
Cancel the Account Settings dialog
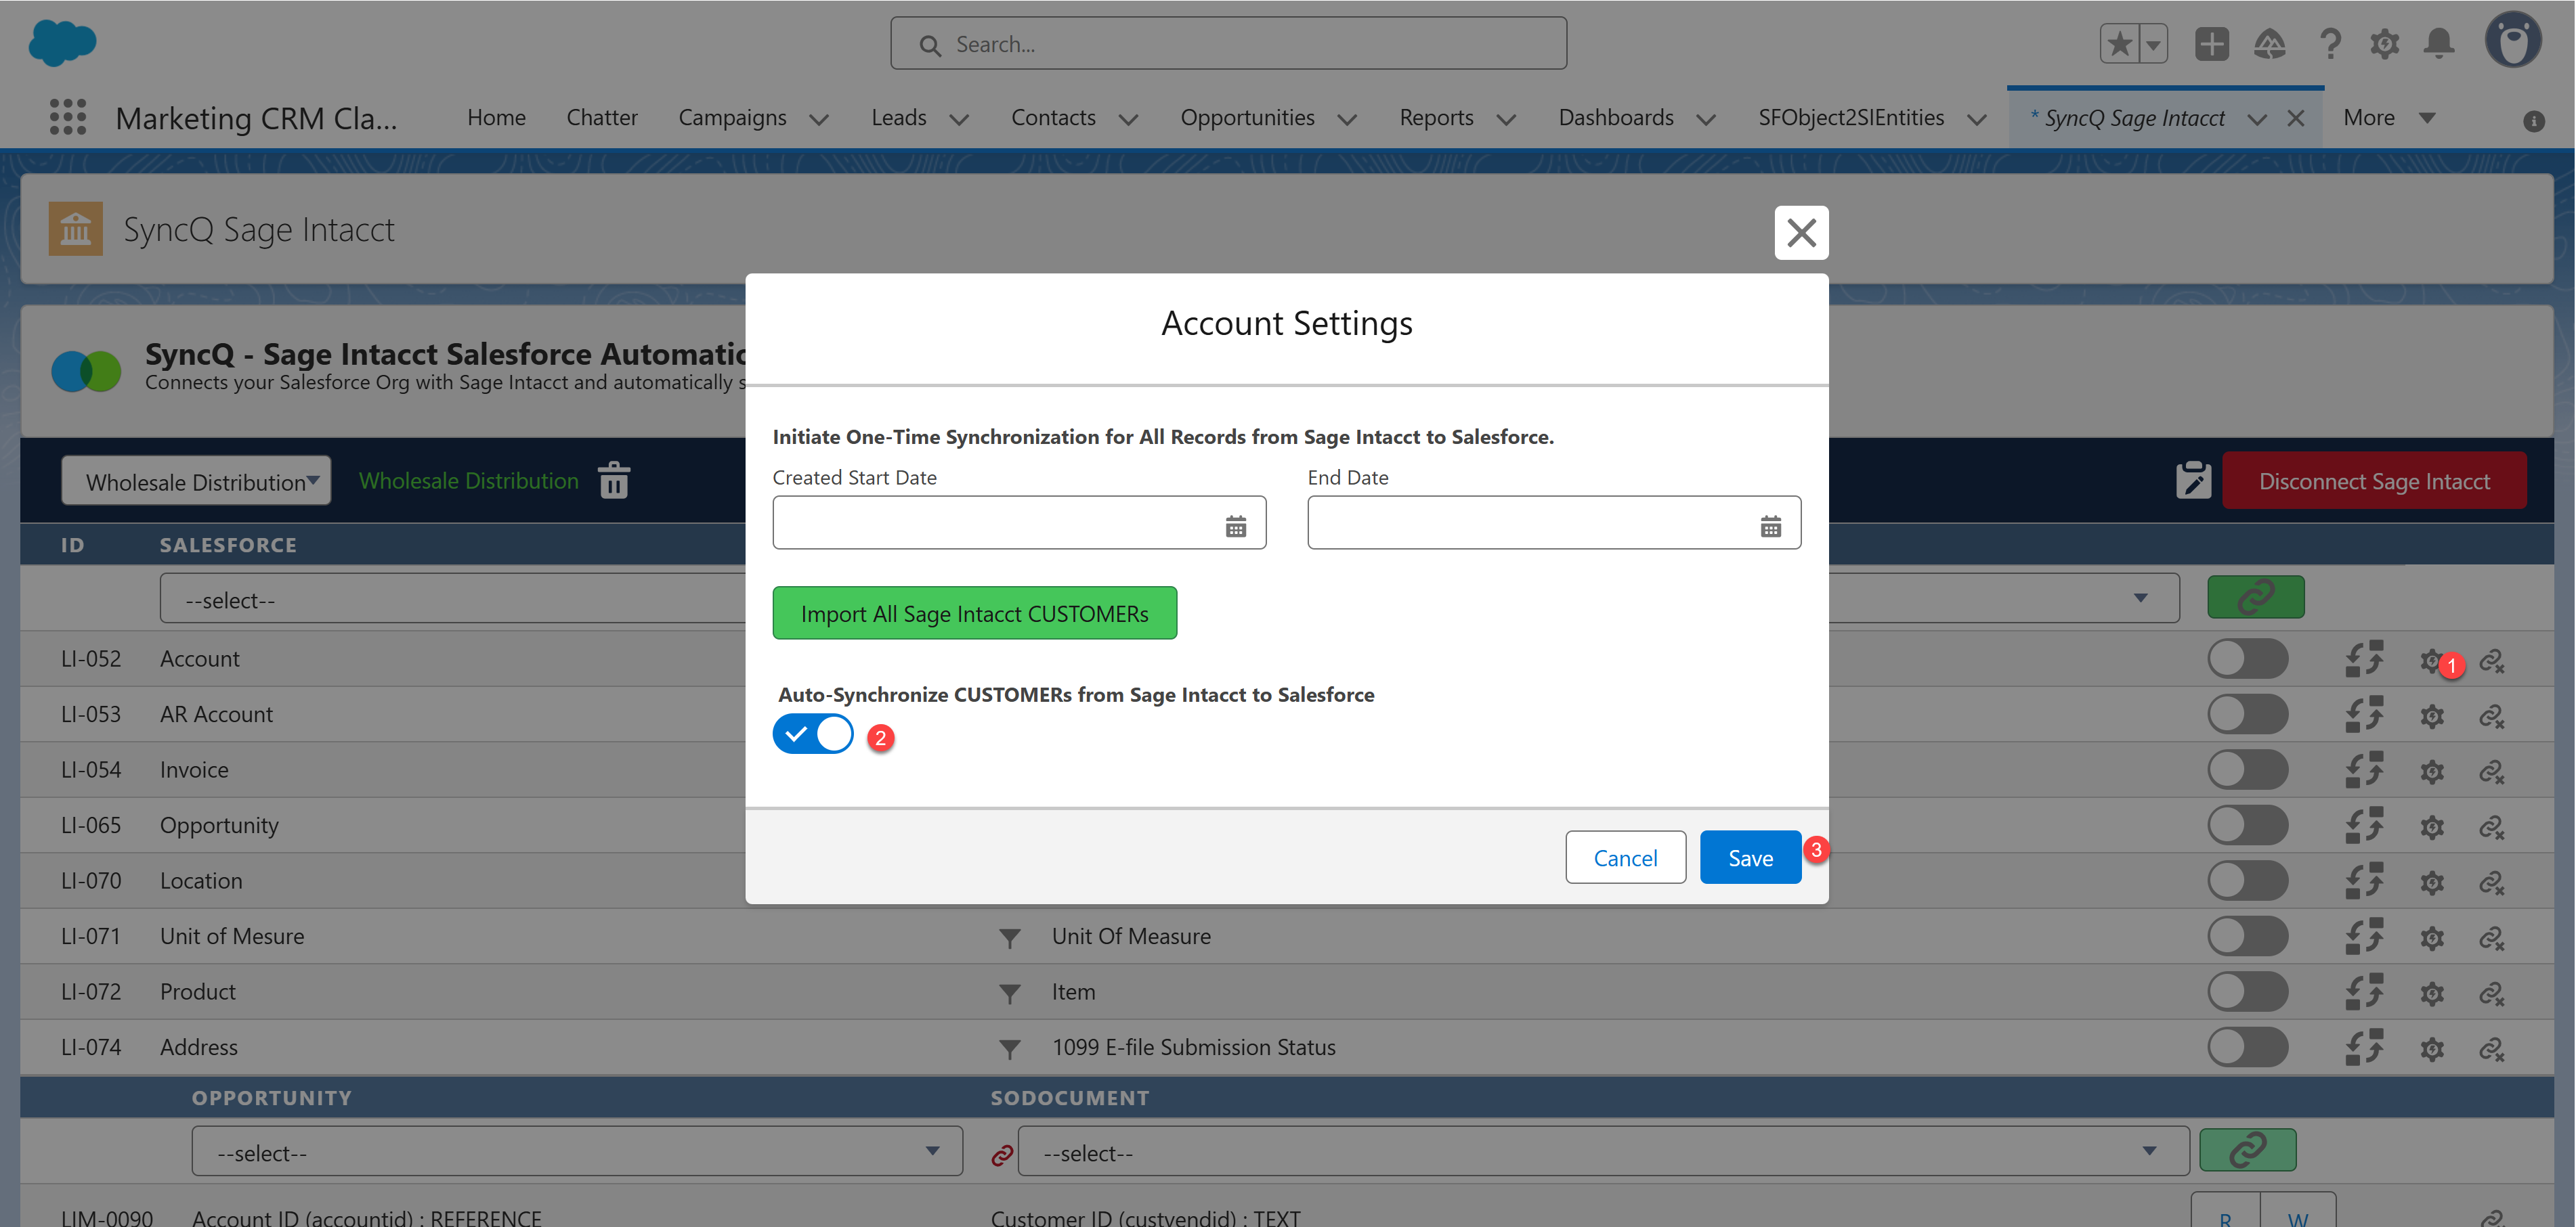coord(1625,857)
